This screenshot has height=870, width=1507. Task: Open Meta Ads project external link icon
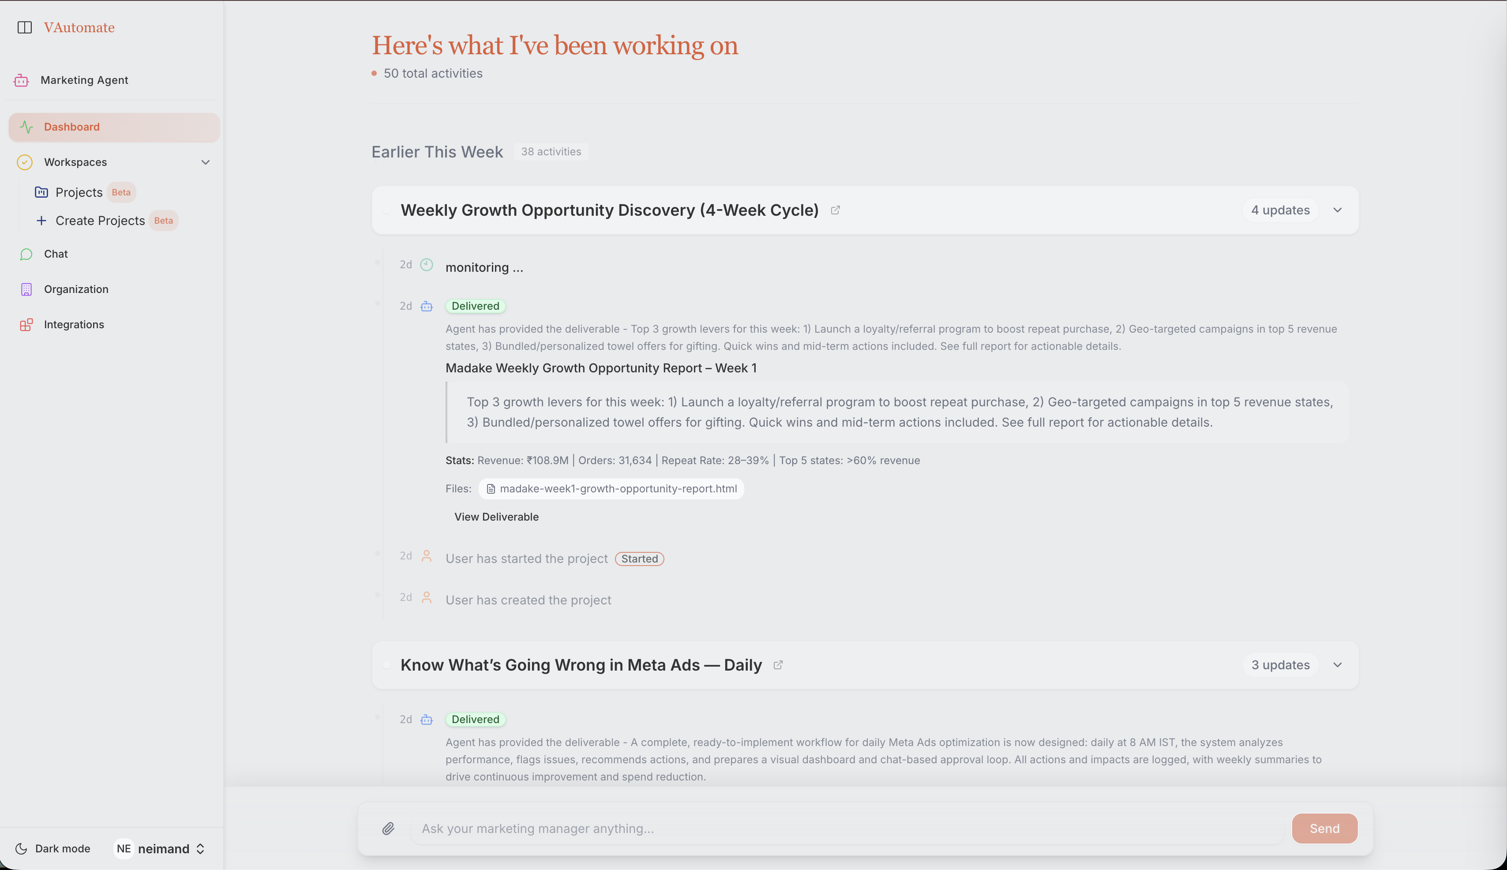click(x=778, y=665)
